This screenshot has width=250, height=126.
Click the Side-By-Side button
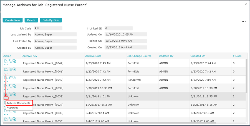coord(51,20)
